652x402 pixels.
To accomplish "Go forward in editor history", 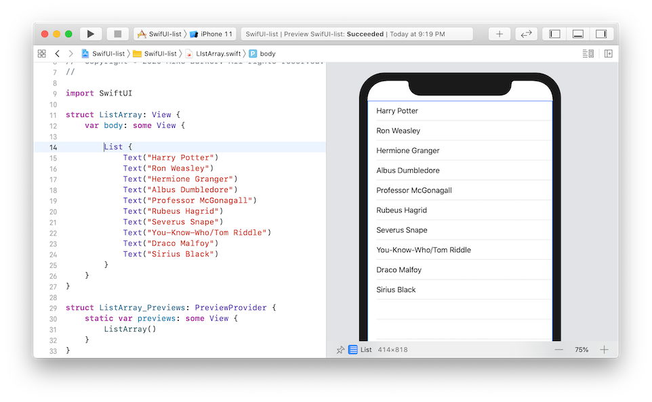I will pos(70,53).
